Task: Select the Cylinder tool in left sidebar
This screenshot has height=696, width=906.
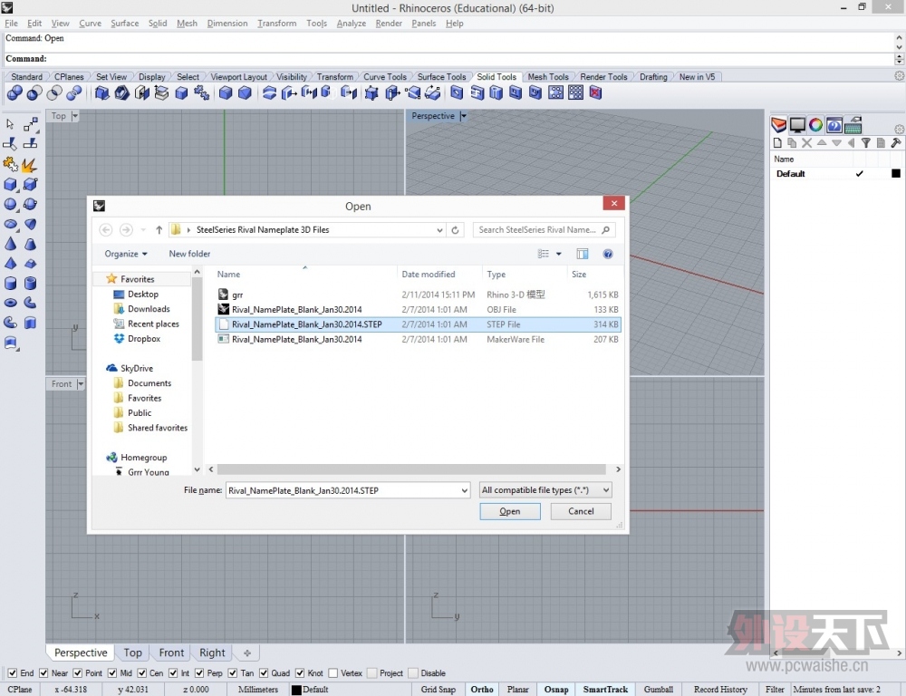Action: (x=10, y=283)
